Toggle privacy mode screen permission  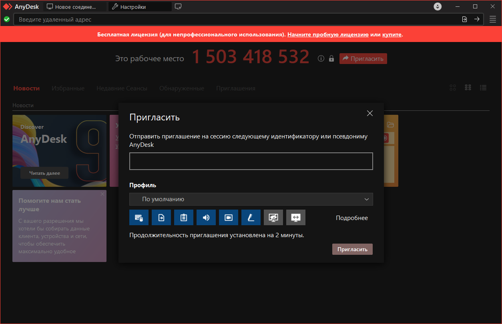(273, 218)
